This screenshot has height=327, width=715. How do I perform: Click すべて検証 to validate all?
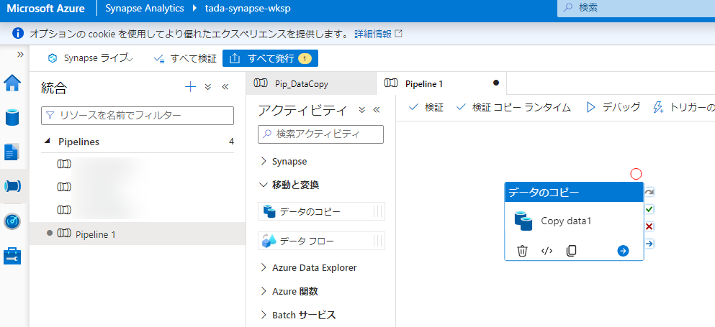185,58
